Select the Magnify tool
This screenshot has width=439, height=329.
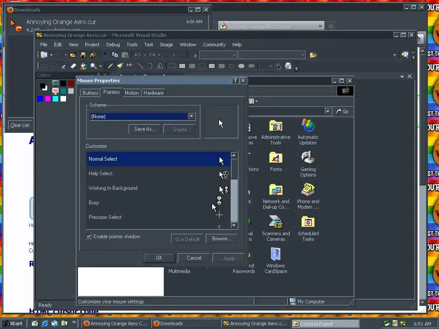point(93,66)
